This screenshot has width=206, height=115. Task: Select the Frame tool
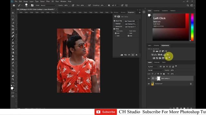(13, 29)
